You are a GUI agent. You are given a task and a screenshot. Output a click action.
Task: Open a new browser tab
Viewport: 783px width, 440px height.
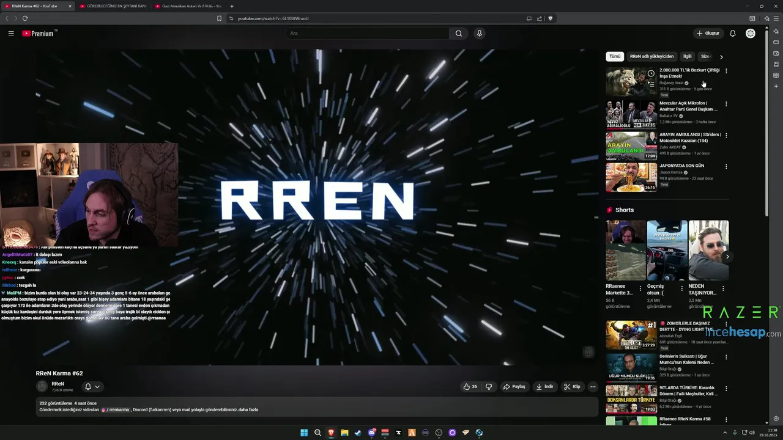click(231, 6)
